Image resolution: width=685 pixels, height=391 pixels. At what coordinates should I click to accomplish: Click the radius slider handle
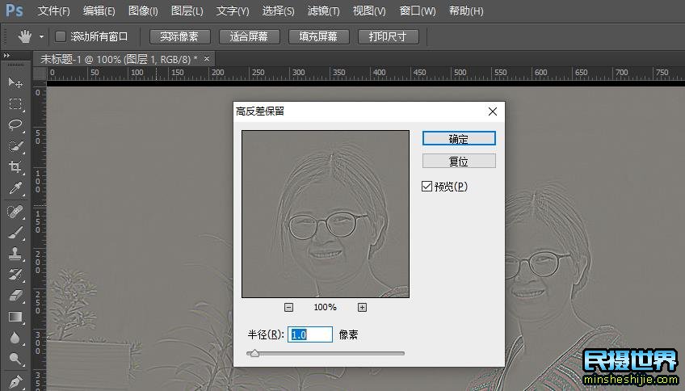254,353
